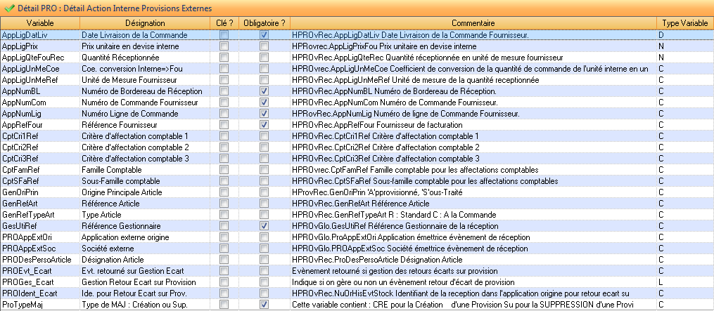The height and width of the screenshot is (311, 714).
Task: Click the green checkmark icon in title bar
Action: click(x=8, y=8)
